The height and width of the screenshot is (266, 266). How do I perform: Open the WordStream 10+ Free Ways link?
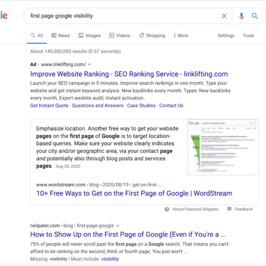tap(131, 193)
